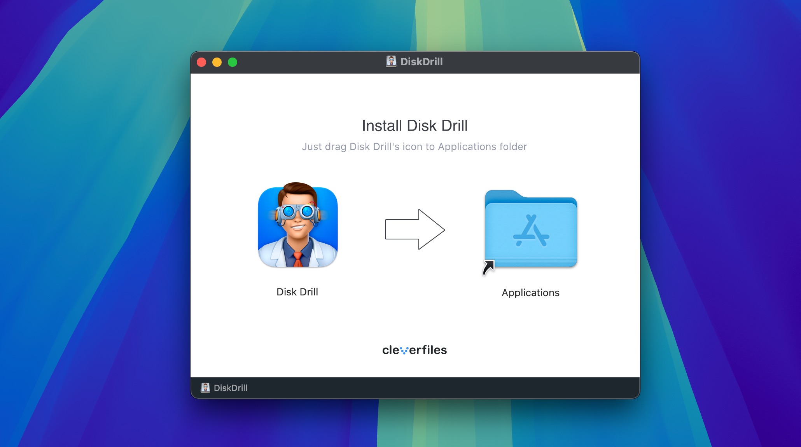Click the "Applications" label under the folder
The image size is (801, 447).
tap(530, 293)
